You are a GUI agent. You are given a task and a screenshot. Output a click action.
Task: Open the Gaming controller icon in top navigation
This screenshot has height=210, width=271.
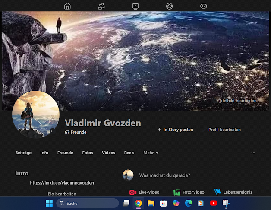pyautogui.click(x=203, y=6)
